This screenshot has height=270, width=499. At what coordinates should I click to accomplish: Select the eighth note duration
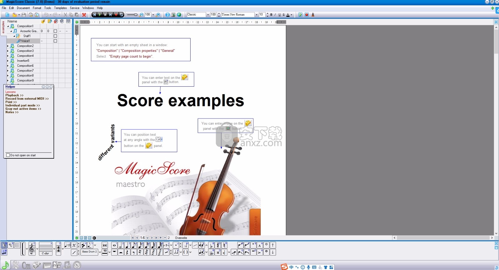[134, 245]
